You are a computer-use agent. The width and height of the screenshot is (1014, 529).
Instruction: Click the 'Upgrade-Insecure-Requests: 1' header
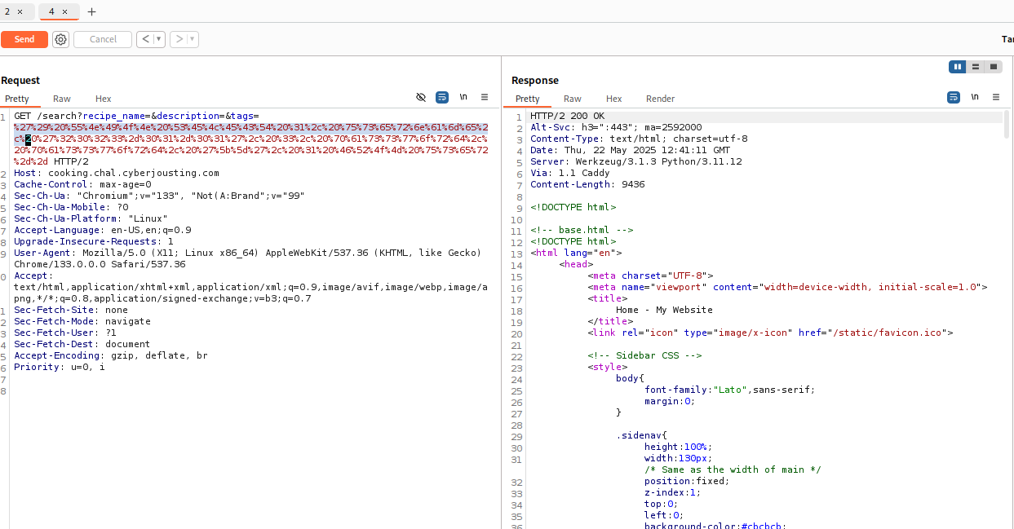[94, 241]
